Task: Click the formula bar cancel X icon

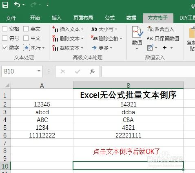Action: 63,71
